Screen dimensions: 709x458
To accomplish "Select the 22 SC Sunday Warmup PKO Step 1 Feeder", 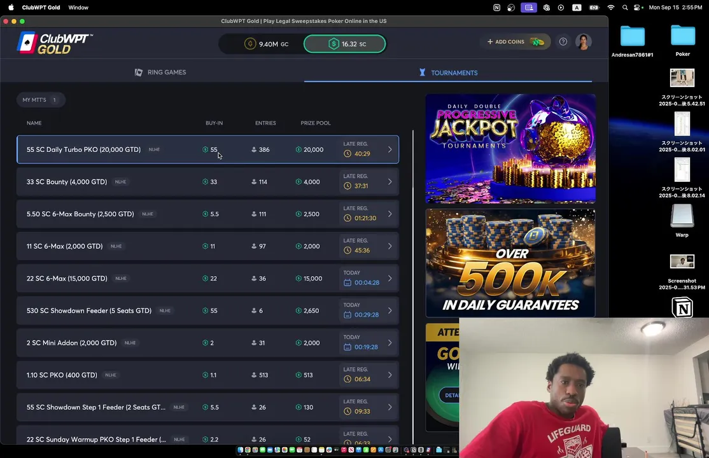I will [x=96, y=440].
